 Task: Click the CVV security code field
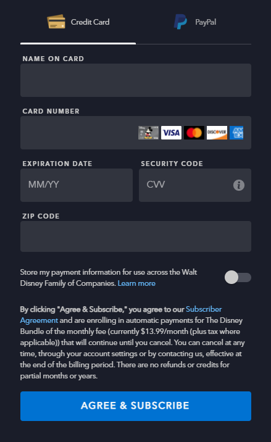click(195, 185)
